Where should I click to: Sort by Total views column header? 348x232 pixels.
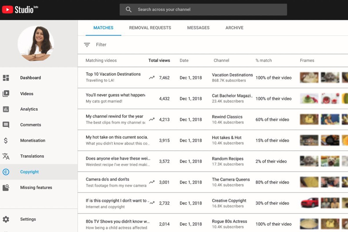(159, 61)
